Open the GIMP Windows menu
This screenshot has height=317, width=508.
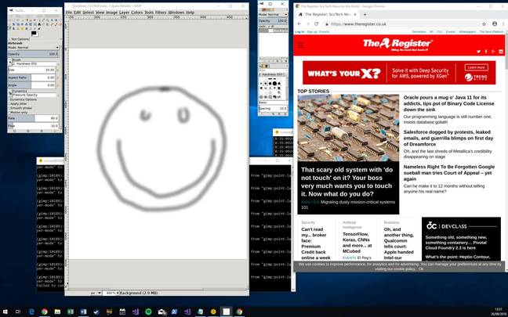click(176, 13)
